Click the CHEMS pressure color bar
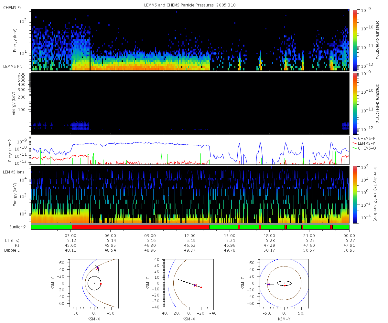 point(355,40)
